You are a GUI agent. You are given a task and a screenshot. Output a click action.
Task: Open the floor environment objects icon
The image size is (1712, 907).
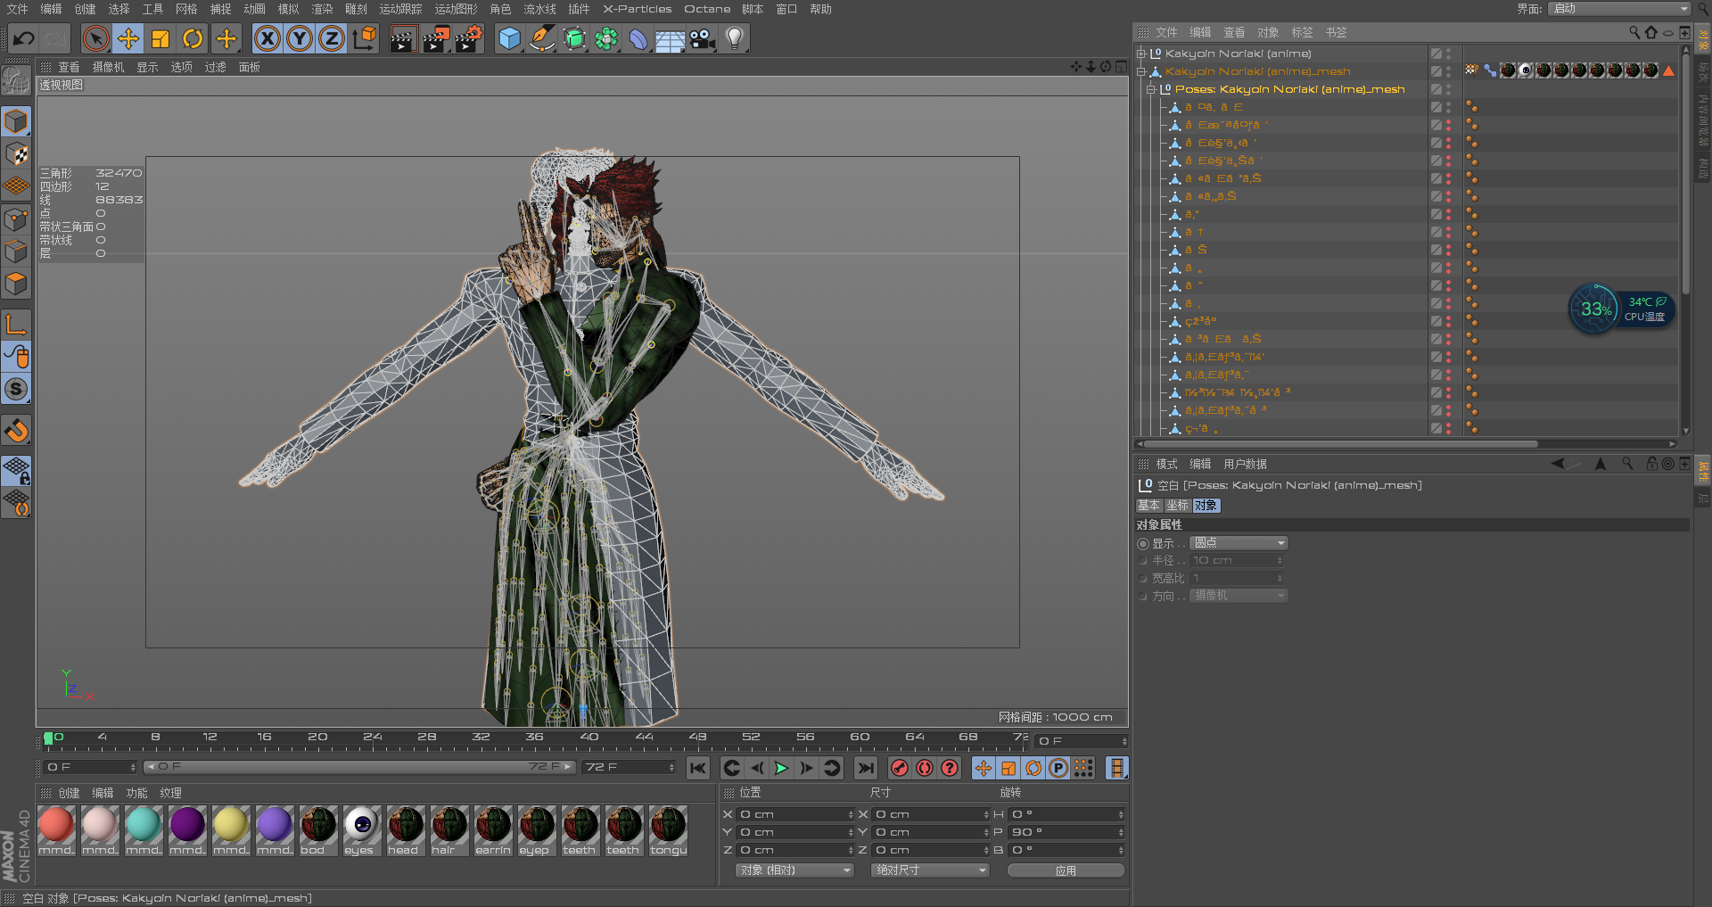tap(670, 38)
